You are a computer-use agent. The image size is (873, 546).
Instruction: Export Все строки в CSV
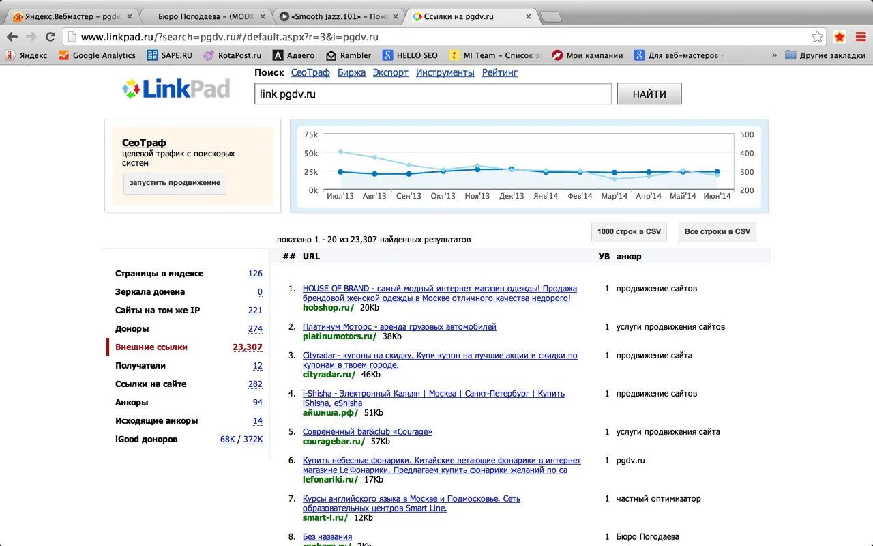(x=717, y=231)
